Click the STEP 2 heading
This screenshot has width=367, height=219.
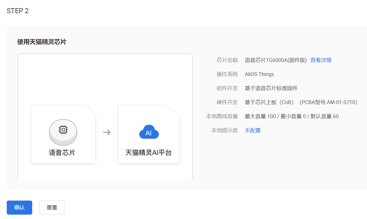(18, 11)
